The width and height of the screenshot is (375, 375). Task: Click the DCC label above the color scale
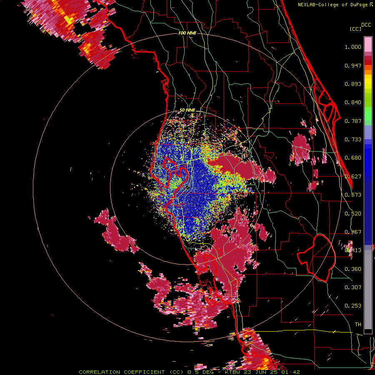coord(366,25)
